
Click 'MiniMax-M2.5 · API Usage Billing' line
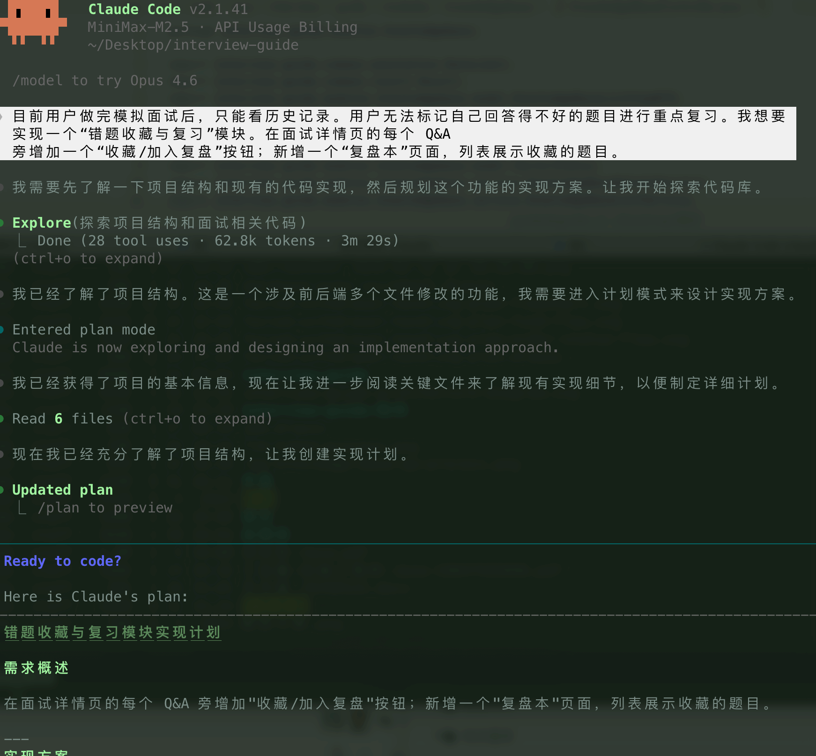pos(223,27)
